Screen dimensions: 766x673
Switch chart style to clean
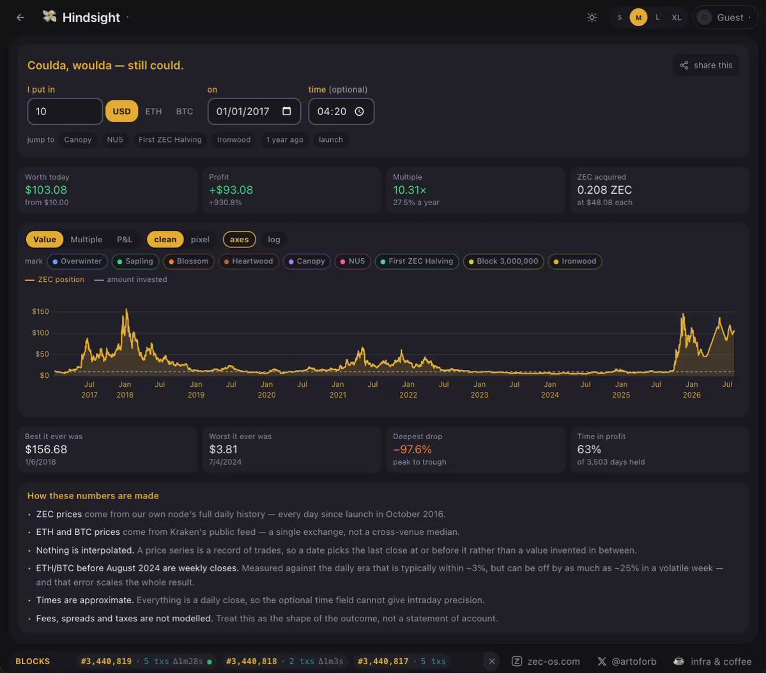point(165,240)
